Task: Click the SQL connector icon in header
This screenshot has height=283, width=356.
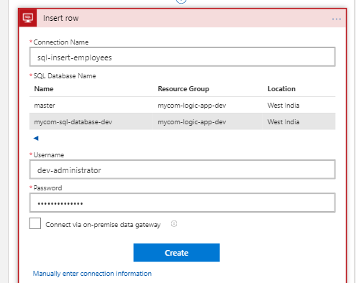Action: 28,18
